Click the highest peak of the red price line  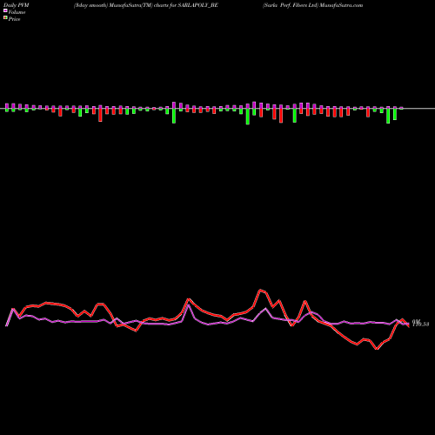[x=260, y=290]
